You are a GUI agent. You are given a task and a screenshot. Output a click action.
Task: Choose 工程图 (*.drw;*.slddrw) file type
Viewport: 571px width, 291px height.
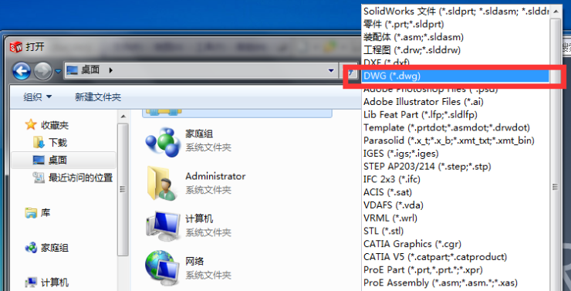pos(456,50)
